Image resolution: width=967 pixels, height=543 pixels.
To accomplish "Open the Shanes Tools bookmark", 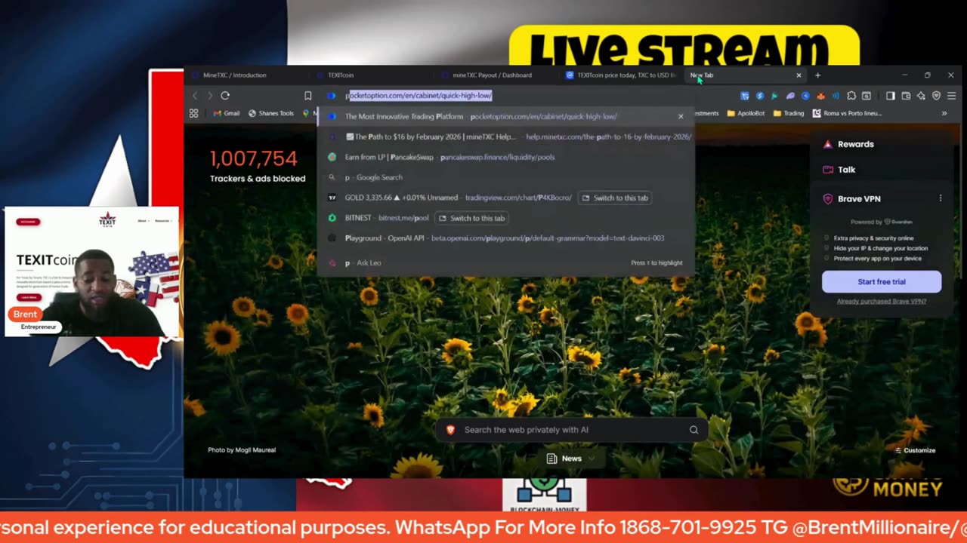I will click(x=271, y=113).
